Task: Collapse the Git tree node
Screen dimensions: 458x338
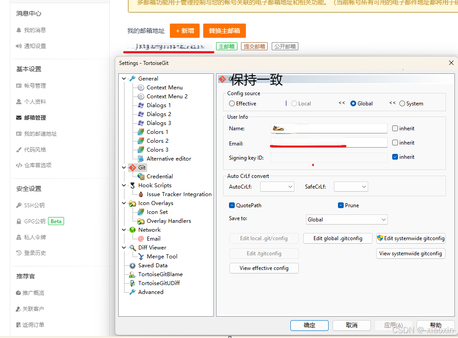Action: point(124,168)
